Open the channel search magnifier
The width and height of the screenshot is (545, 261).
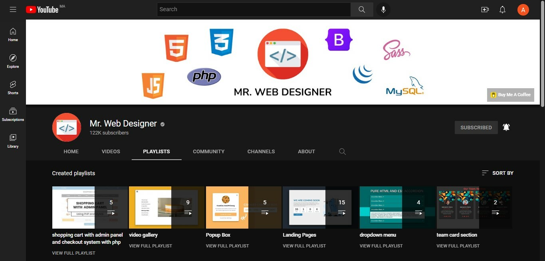tap(342, 152)
